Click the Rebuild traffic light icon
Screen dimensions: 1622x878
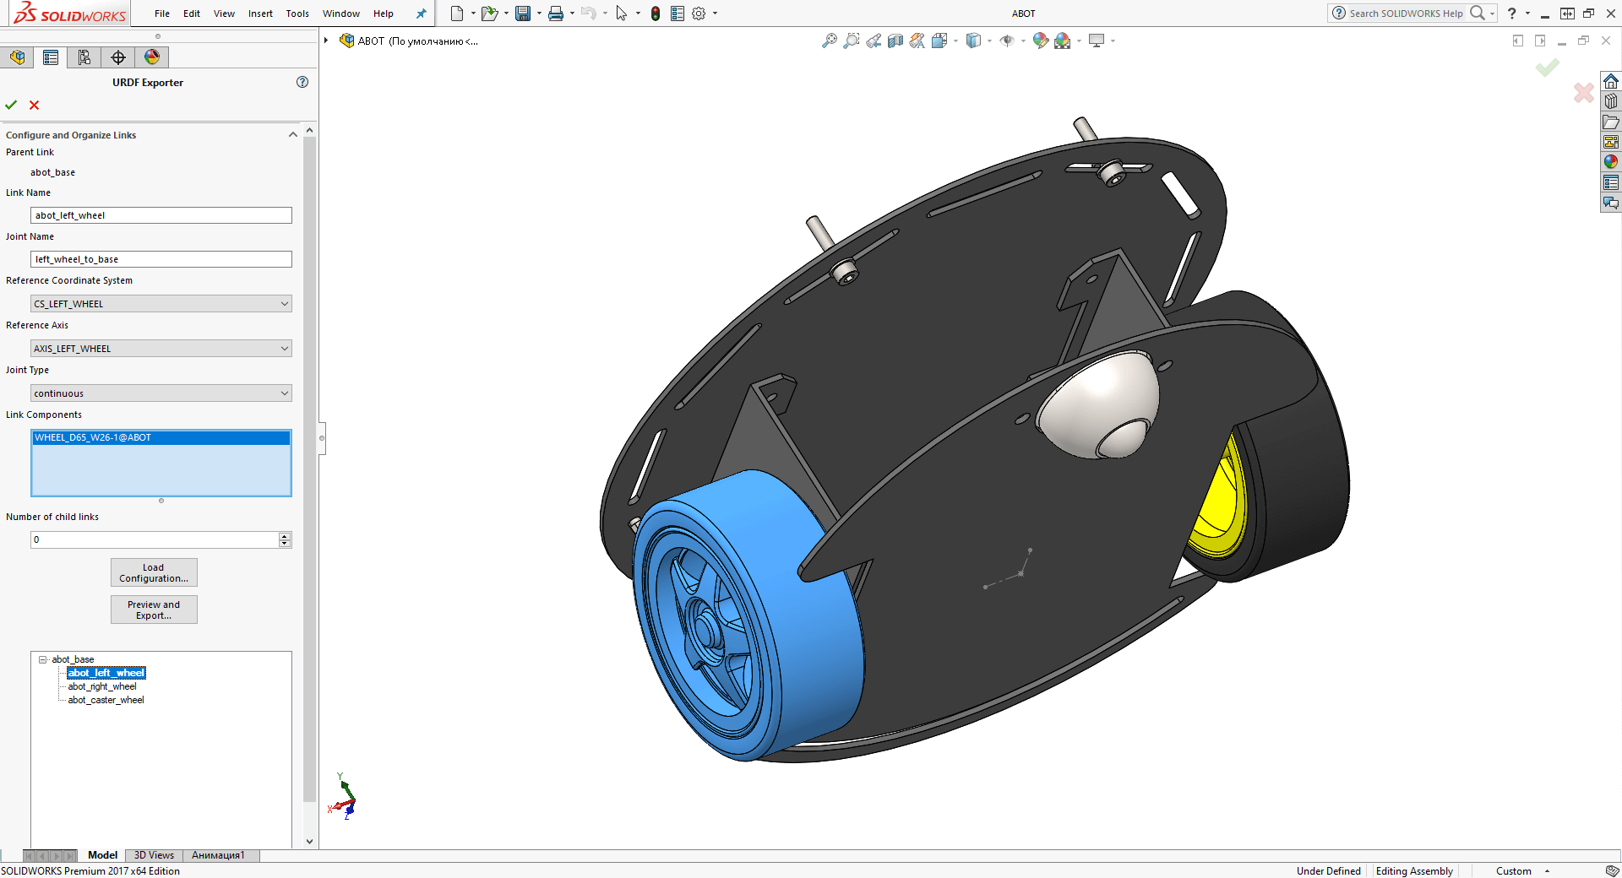(x=655, y=14)
